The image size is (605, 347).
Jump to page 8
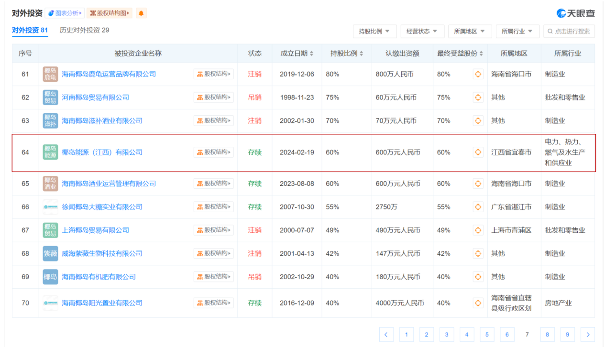547,335
